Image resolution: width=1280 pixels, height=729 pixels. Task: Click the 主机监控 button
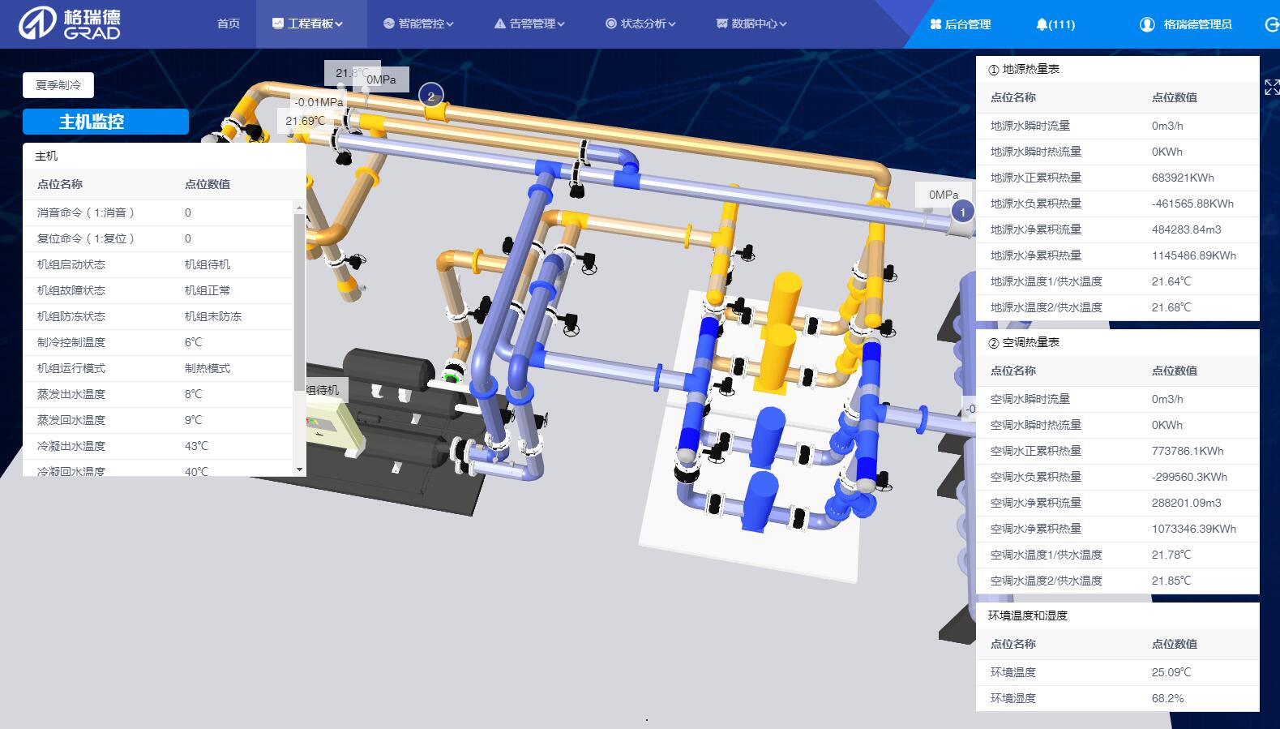pos(105,122)
